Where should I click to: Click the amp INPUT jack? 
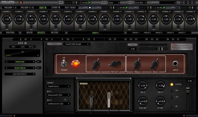coord(175,63)
